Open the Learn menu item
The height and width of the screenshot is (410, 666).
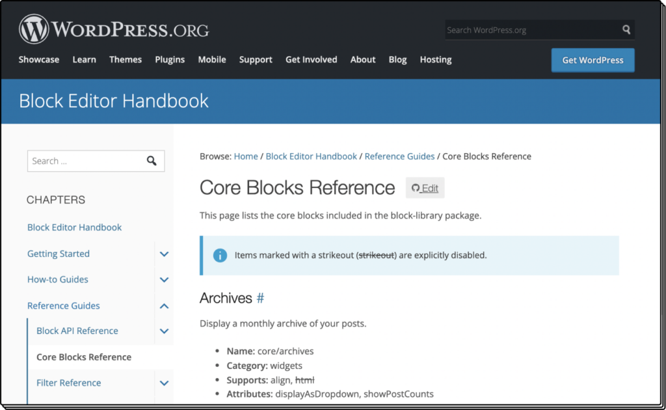[84, 59]
